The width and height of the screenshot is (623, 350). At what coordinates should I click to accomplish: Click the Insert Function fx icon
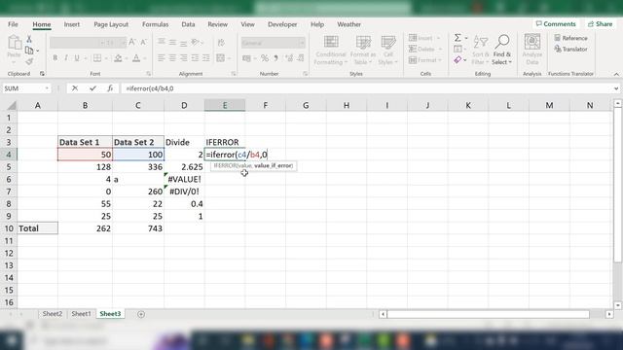110,88
